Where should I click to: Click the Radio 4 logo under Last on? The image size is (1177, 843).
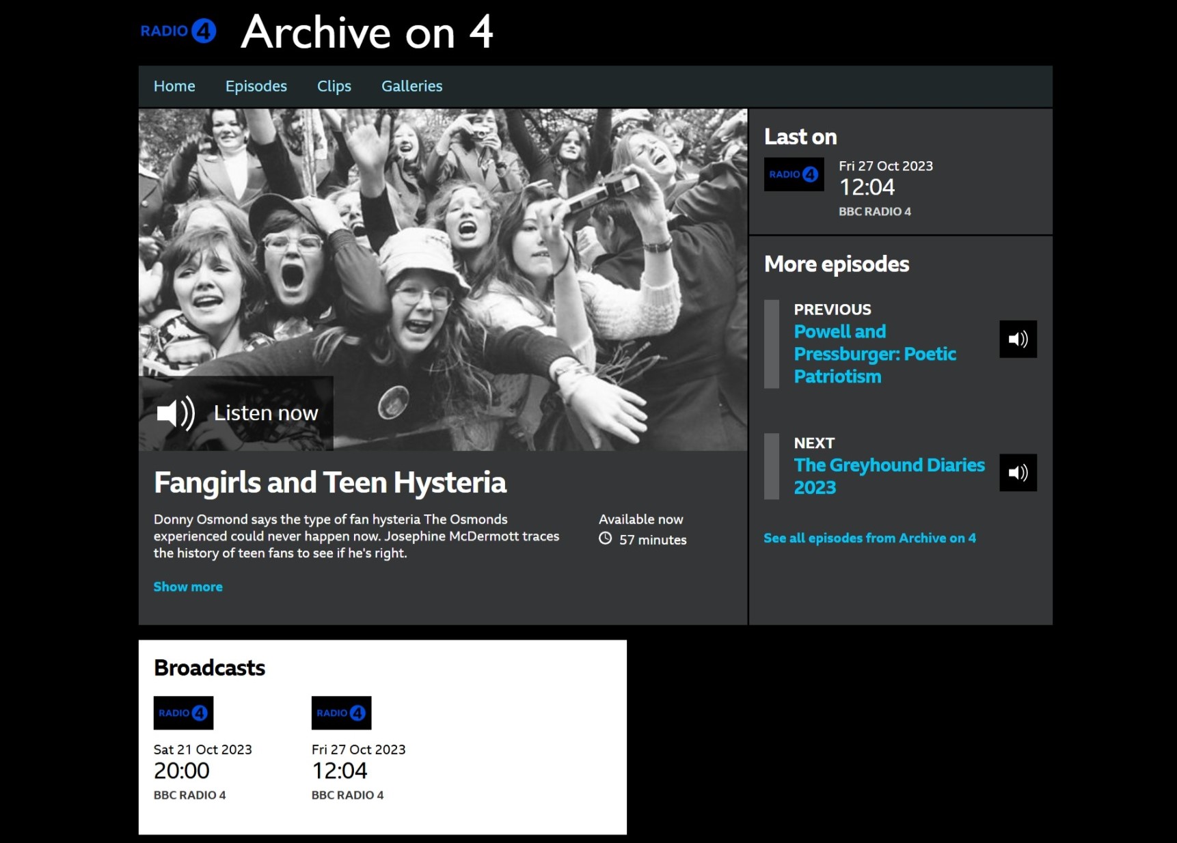tap(794, 175)
